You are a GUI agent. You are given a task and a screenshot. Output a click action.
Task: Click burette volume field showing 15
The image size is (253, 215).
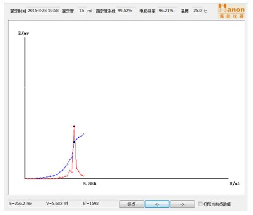[x=82, y=10]
